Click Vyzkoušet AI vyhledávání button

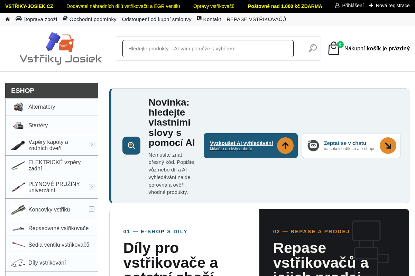coord(251,146)
